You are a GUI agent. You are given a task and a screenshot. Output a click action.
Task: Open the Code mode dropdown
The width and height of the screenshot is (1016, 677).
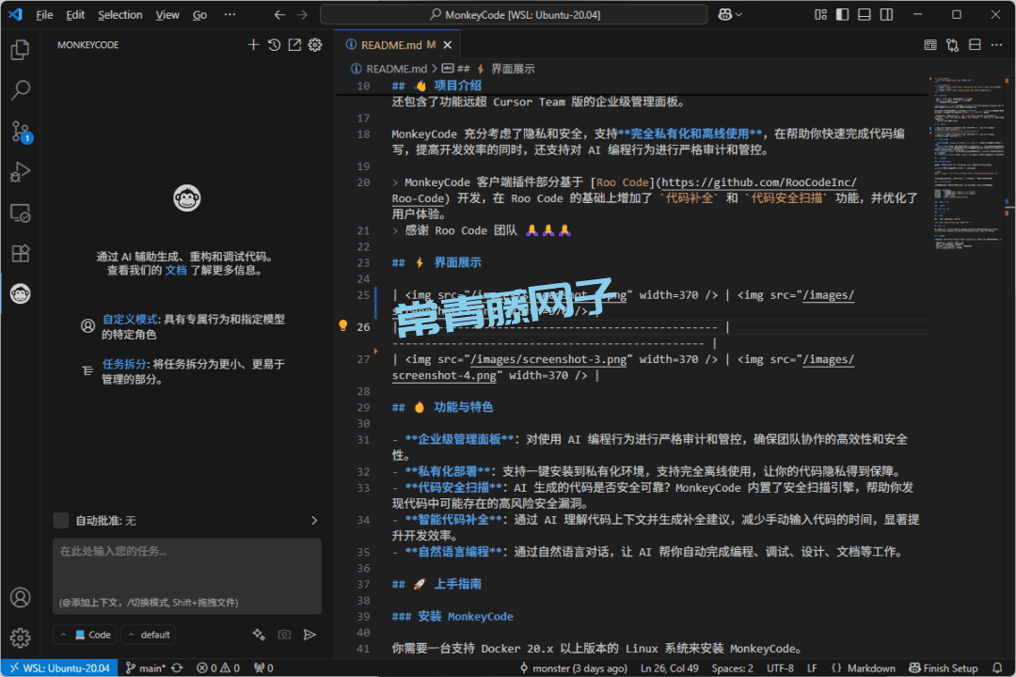click(x=86, y=635)
